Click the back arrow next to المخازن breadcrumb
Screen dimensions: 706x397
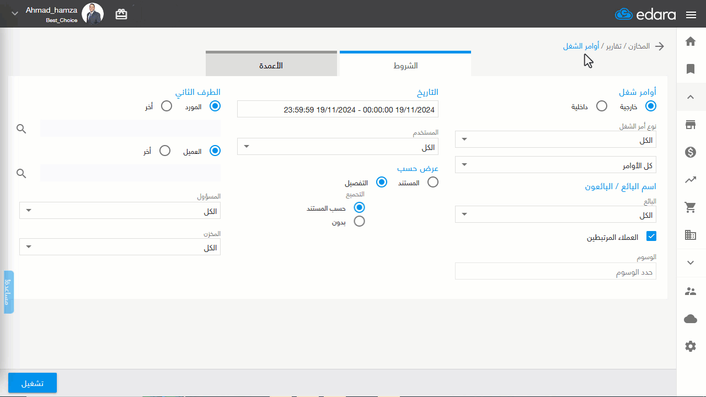click(x=659, y=46)
